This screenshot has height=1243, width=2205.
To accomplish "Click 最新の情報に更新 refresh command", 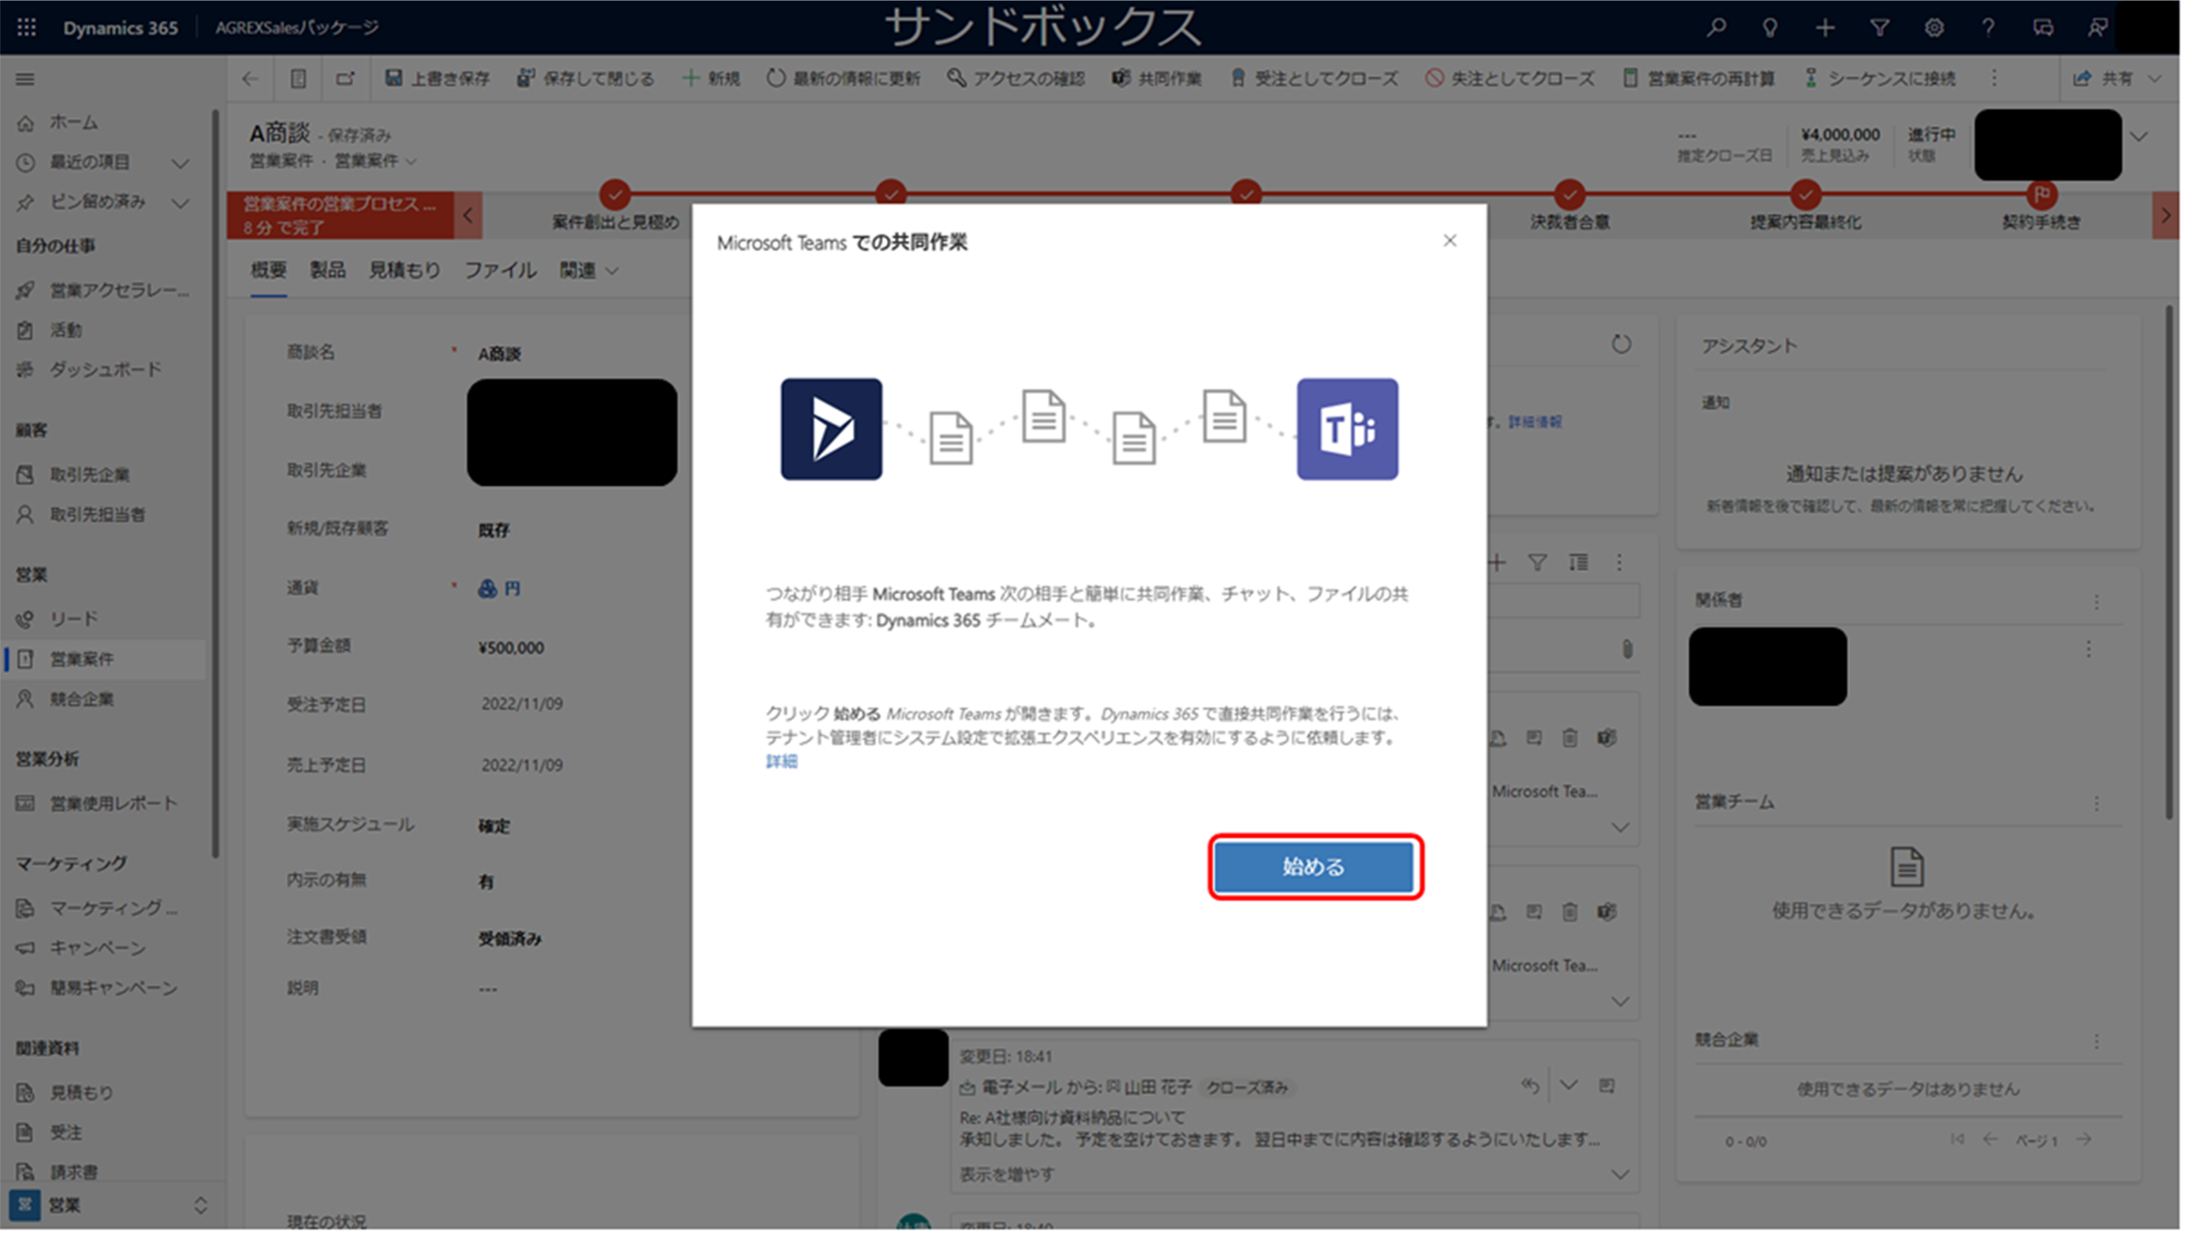I will click(843, 79).
